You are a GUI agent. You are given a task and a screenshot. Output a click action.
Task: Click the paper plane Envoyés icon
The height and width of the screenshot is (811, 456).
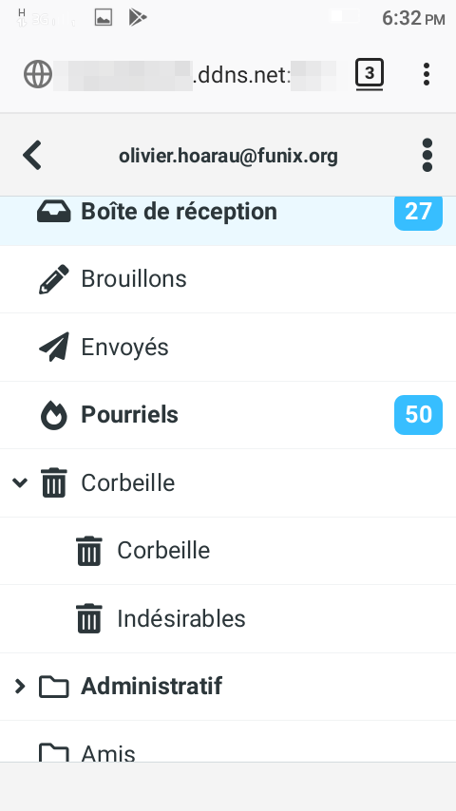tap(54, 347)
